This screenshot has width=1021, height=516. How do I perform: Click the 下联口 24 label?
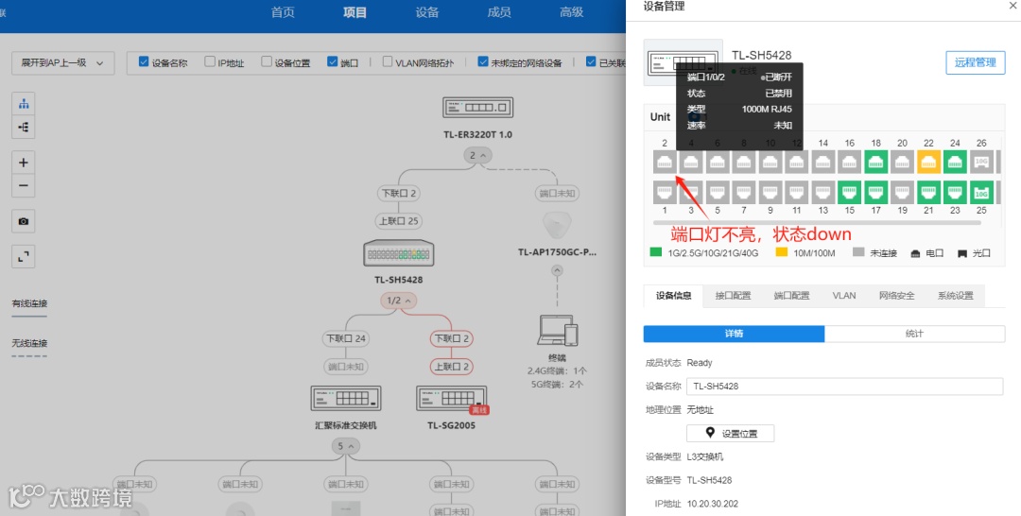point(346,338)
